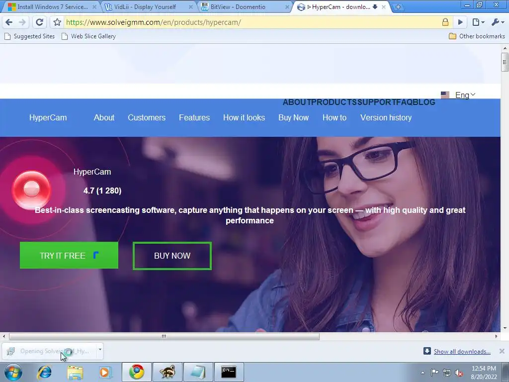Click the network tray icon
The height and width of the screenshot is (382, 509).
coord(447,373)
